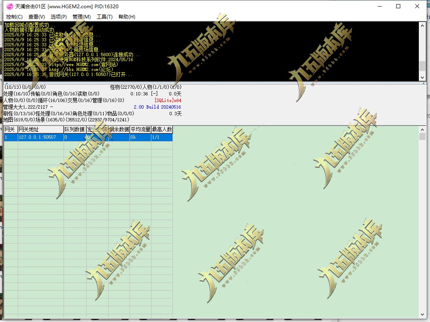Open the 查看(V) menu

point(36,17)
